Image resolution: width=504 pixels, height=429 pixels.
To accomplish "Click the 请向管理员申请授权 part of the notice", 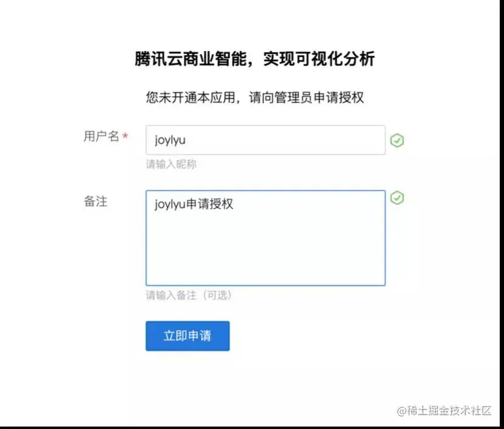I will 306,97.
